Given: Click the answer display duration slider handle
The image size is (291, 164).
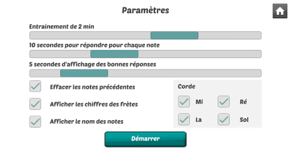Looking at the screenshot, I should pyautogui.click(x=84, y=73).
